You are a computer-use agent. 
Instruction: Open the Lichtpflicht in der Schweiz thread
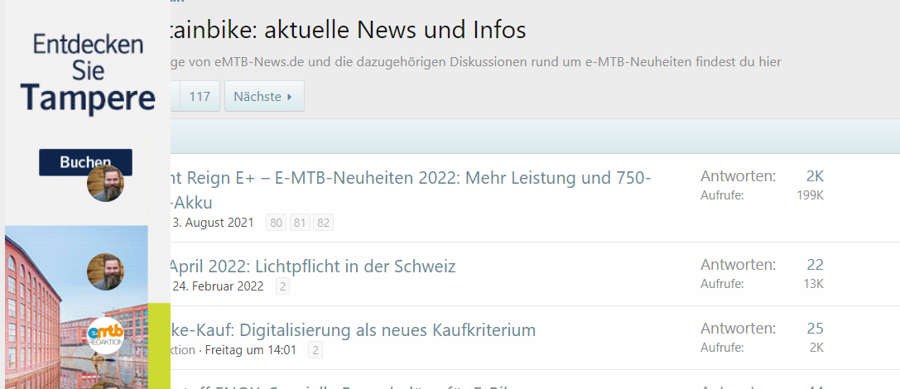pos(313,267)
